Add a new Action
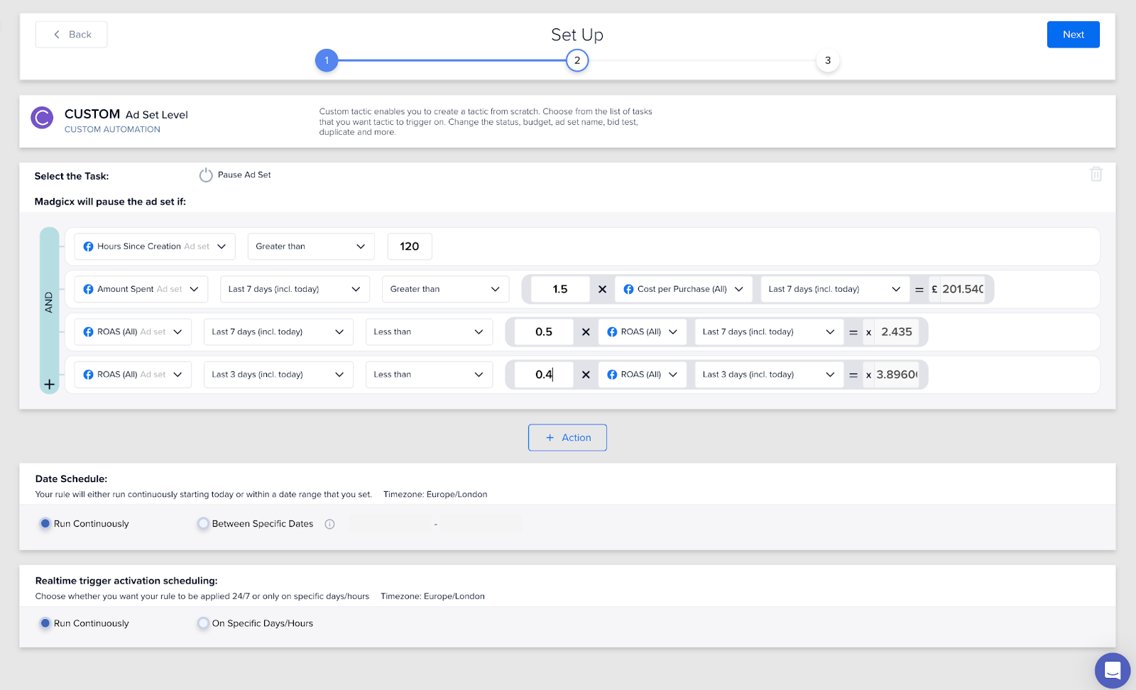The image size is (1136, 690). pyautogui.click(x=567, y=437)
